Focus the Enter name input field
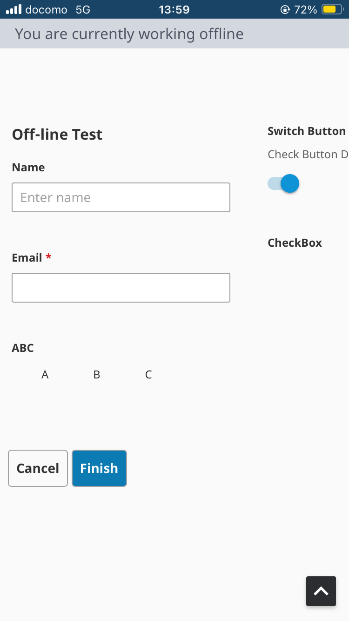Screen dimensions: 349x621 121,197
